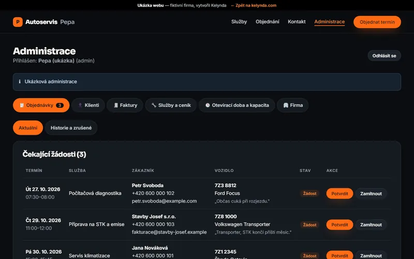
Task: Click the time 11:00–12:00
Action: point(38,228)
